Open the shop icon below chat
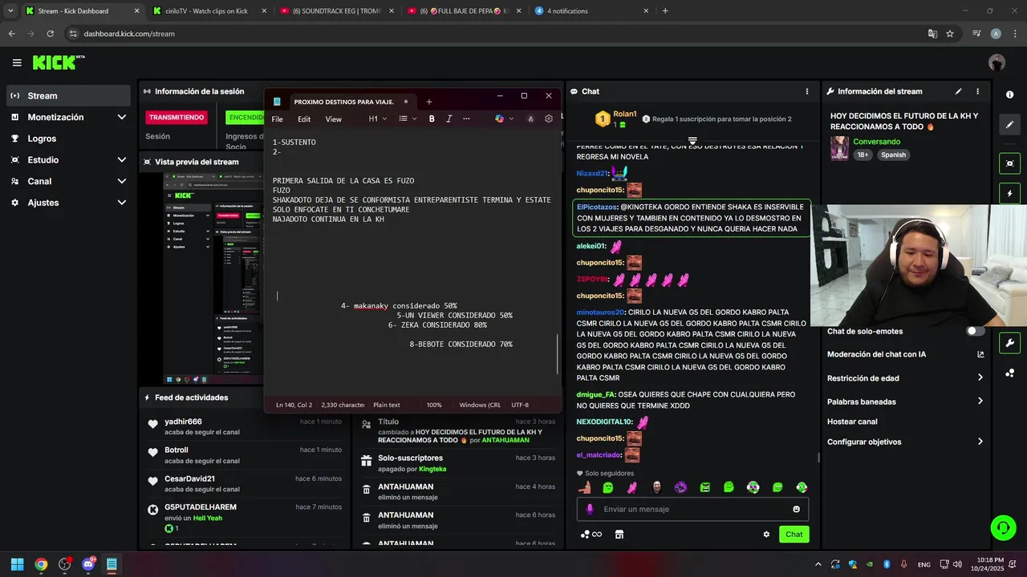Screen dimensions: 1027x577 pyautogui.click(x=619, y=535)
